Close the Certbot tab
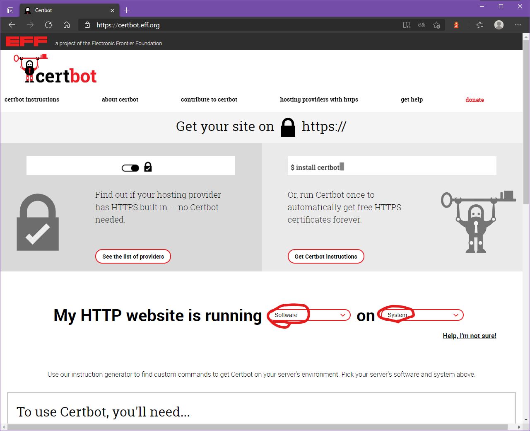The width and height of the screenshot is (530, 431). tap(112, 10)
